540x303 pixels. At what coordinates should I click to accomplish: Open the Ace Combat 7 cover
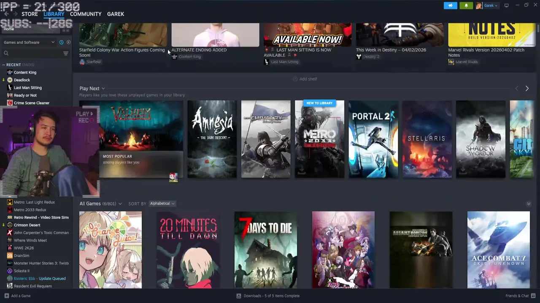pos(499,250)
